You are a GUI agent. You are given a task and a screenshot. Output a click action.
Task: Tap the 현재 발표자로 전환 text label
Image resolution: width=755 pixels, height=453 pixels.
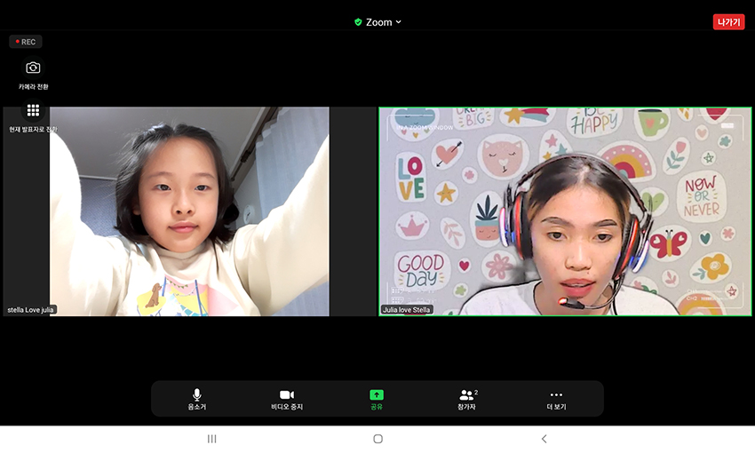33,130
